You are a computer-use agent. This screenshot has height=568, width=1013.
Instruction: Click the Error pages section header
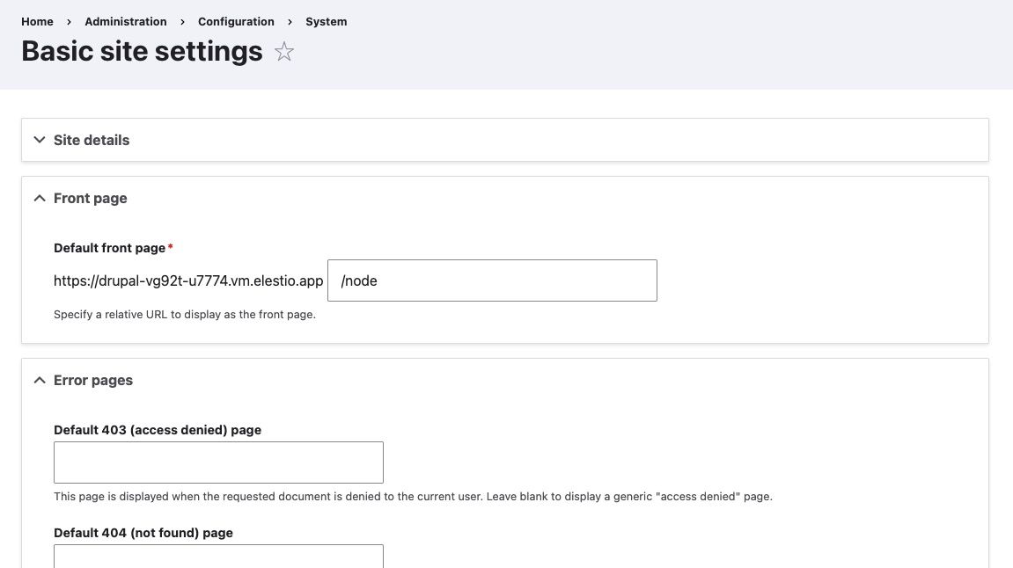pos(93,380)
